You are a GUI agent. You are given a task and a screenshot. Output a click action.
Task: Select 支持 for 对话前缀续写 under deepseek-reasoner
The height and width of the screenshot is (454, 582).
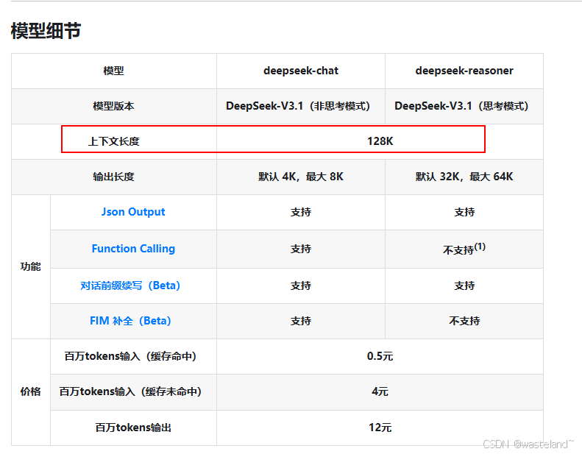464,285
